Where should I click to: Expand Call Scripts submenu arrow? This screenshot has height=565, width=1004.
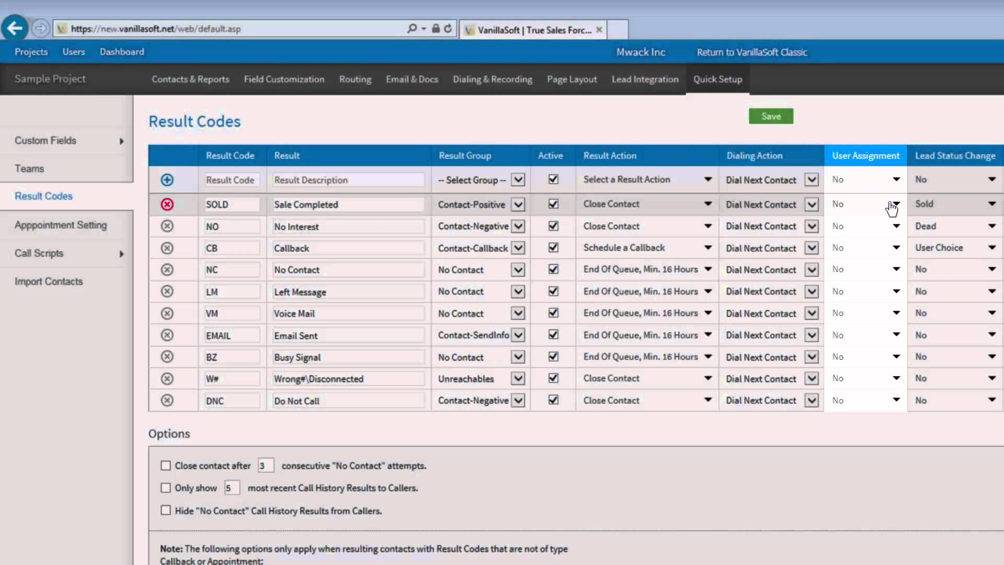pos(121,254)
